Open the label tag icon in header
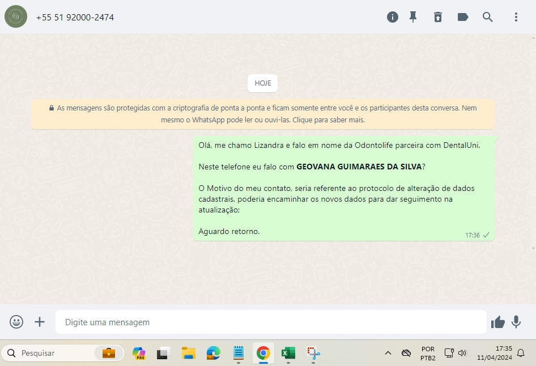 tap(463, 17)
